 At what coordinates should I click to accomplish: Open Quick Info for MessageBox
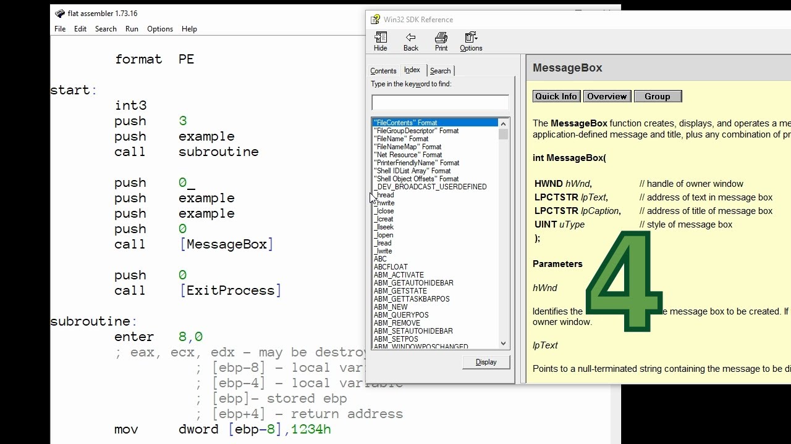(556, 96)
